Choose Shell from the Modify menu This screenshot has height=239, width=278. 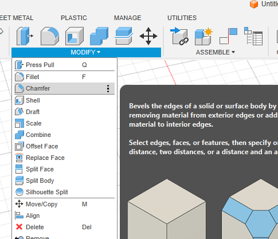65,100
